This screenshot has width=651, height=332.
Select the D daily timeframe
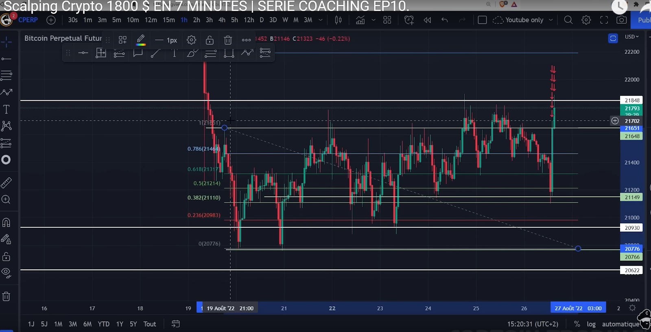(262, 20)
